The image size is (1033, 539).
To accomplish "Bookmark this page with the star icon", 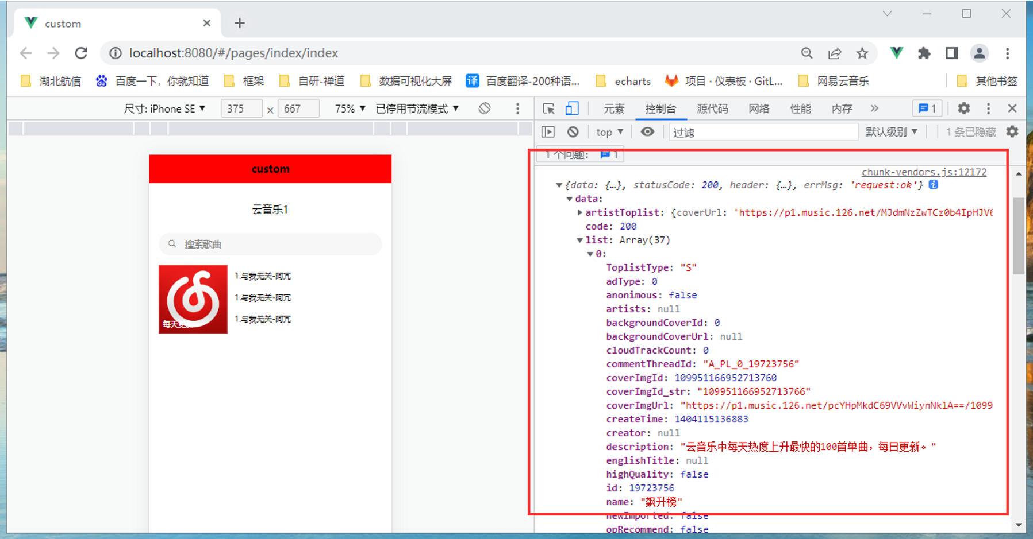I will [x=862, y=53].
